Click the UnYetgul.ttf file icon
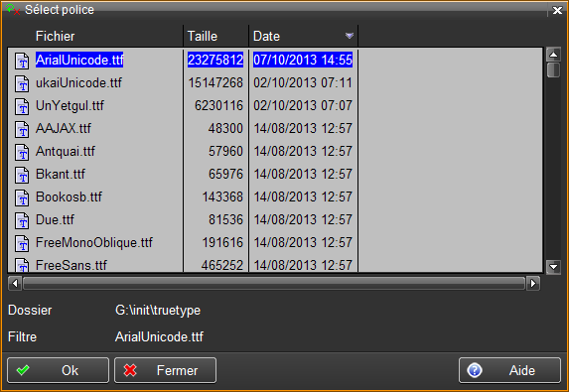The width and height of the screenshot is (569, 392). click(22, 106)
